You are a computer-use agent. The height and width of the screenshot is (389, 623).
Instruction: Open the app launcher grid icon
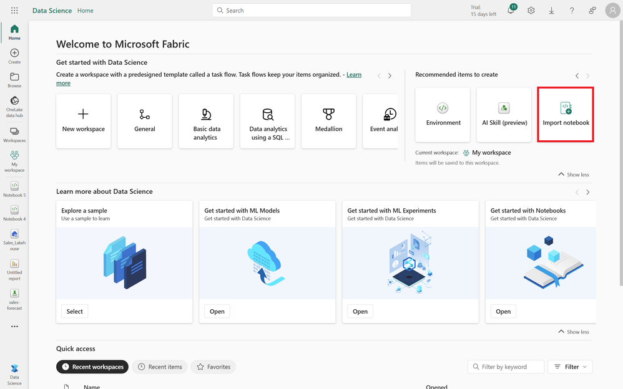pyautogui.click(x=14, y=11)
